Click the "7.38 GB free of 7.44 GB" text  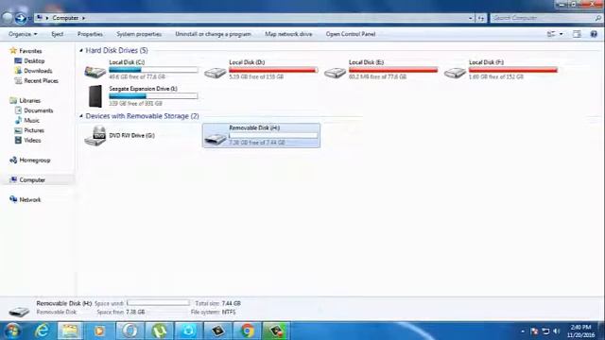(x=257, y=143)
